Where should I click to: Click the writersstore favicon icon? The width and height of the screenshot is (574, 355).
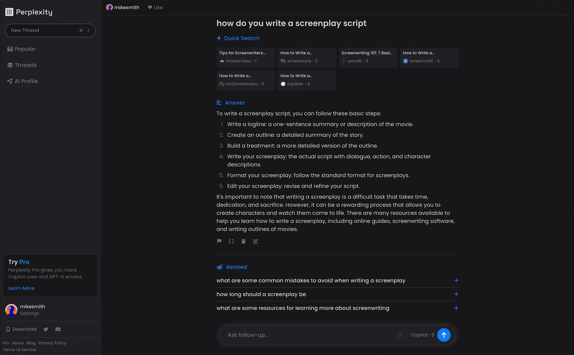(283, 61)
